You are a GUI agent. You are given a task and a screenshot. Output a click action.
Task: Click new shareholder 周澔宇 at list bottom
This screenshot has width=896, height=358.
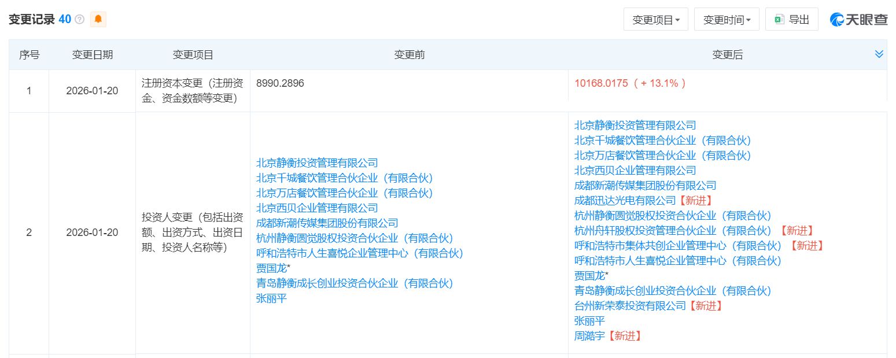tap(588, 335)
